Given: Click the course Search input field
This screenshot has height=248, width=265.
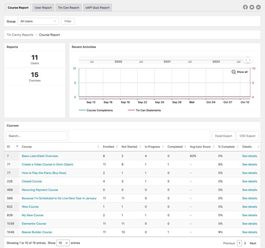Looking at the screenshot, I should pyautogui.click(x=36, y=136).
